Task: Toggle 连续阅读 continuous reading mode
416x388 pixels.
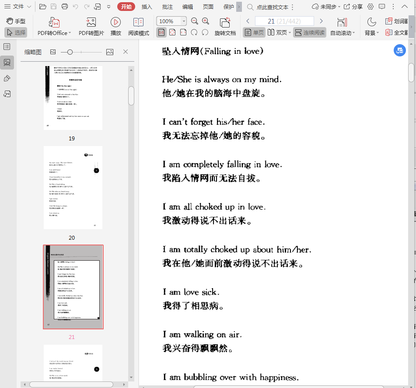Action: coord(310,32)
